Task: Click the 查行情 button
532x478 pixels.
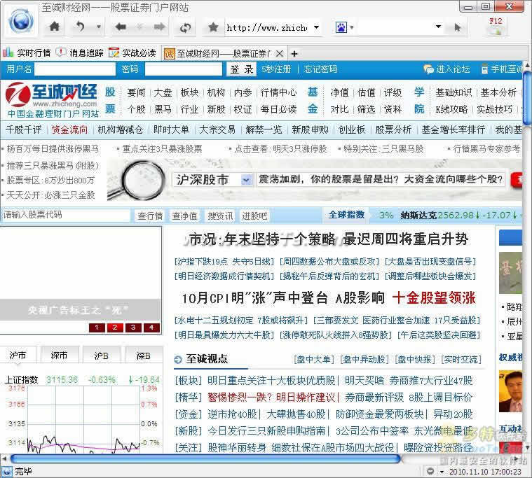Action: click(150, 216)
